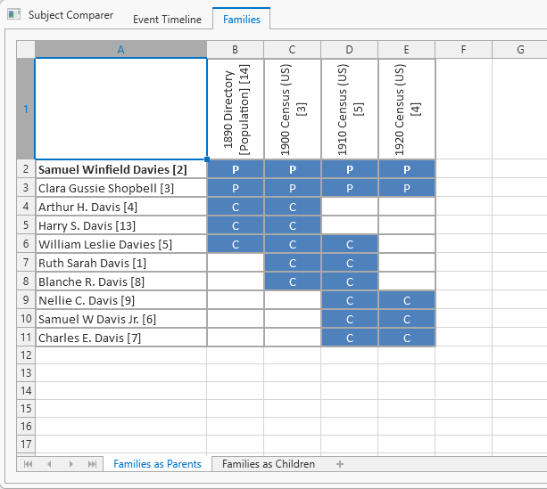Go to last sheet using navigation arrow
Image resolution: width=547 pixels, height=489 pixels.
click(x=92, y=464)
